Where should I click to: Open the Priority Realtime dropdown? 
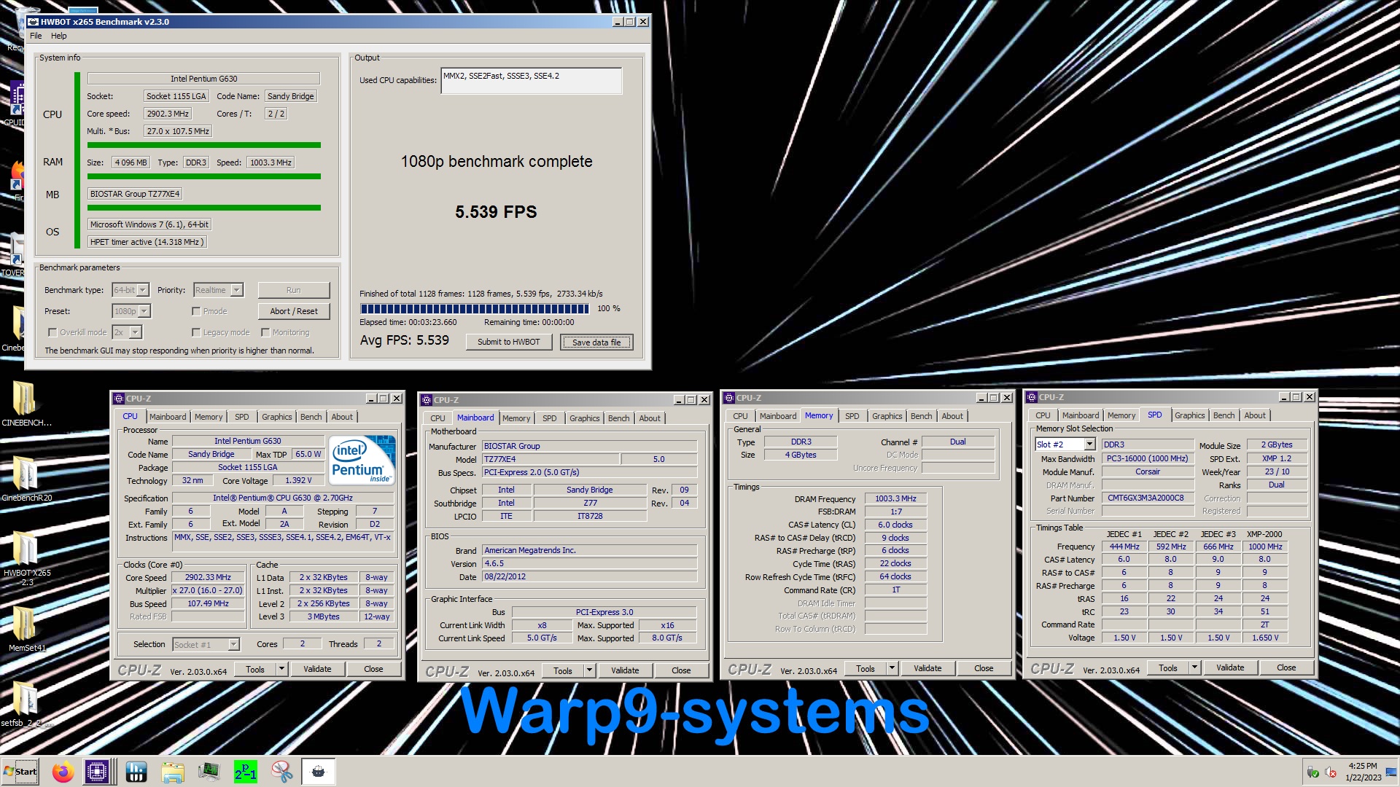[236, 290]
